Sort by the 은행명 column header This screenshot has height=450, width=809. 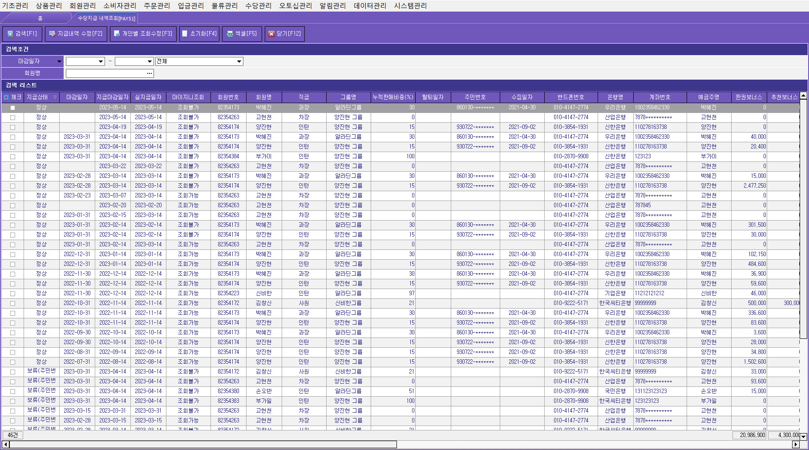click(x=615, y=97)
